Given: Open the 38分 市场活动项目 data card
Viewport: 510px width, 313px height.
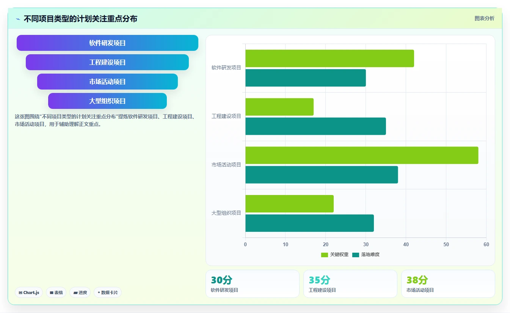Looking at the screenshot, I should 448,284.
